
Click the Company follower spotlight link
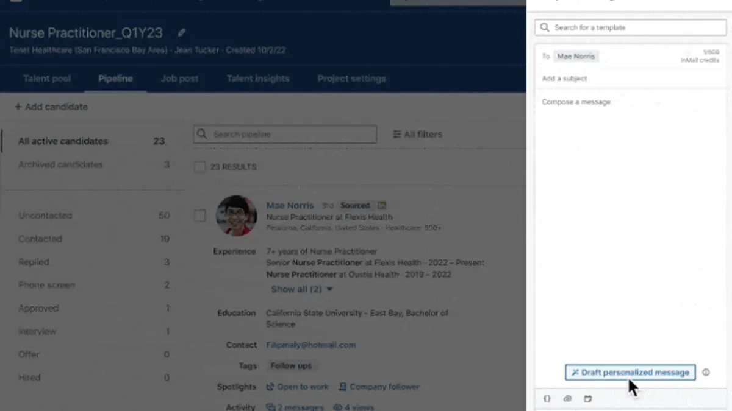point(379,387)
